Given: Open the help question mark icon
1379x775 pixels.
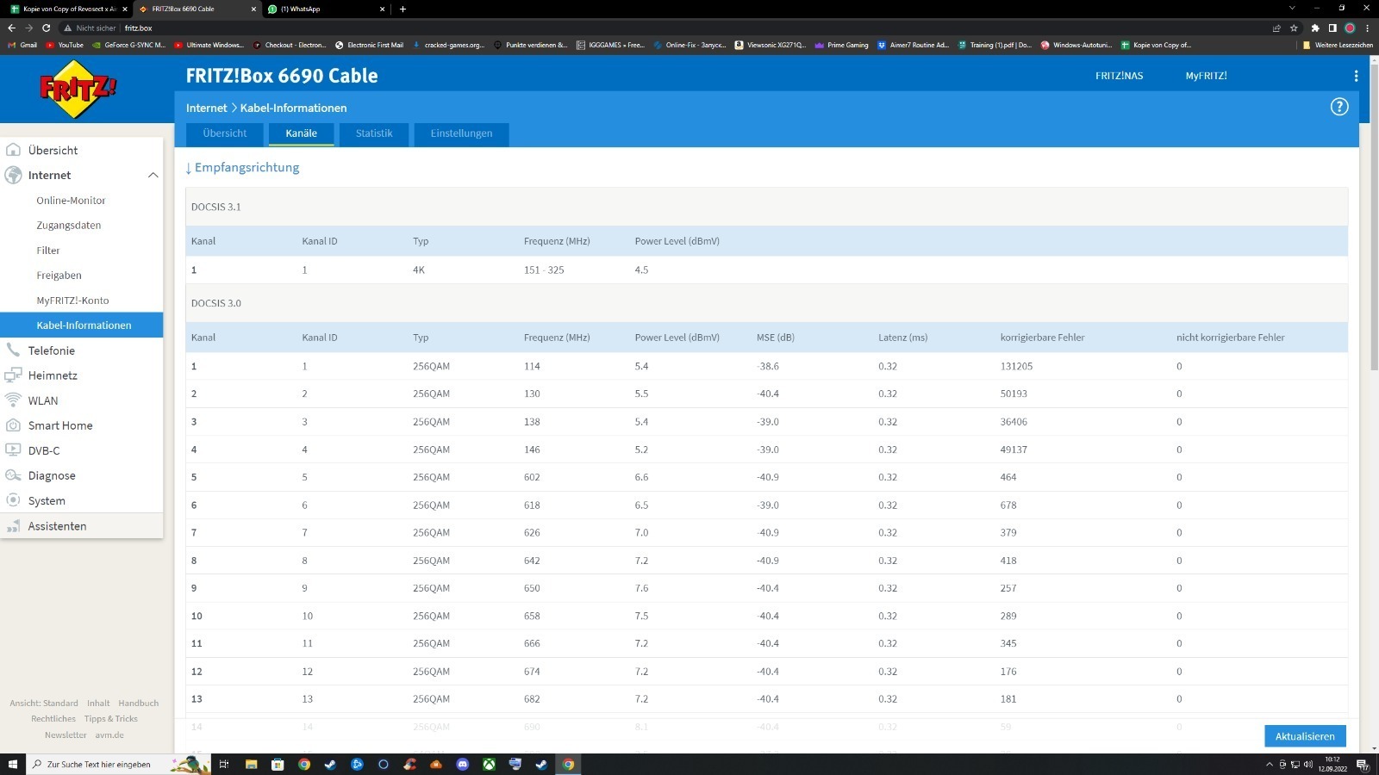Looking at the screenshot, I should click(1339, 107).
